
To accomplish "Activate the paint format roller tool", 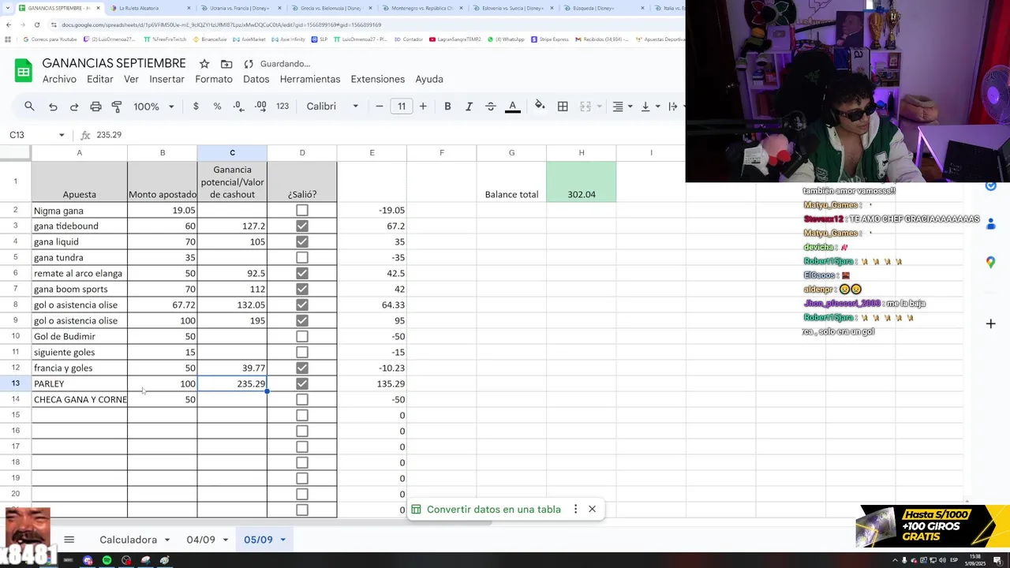I will [117, 106].
